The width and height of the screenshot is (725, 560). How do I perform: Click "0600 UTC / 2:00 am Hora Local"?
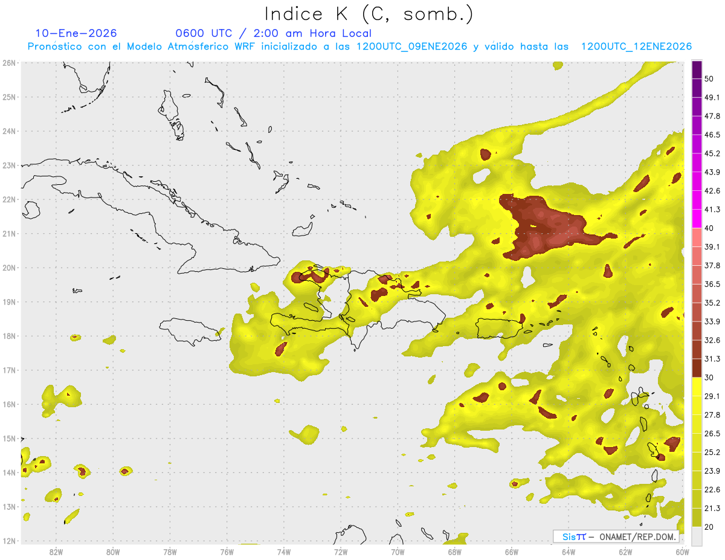(x=274, y=33)
